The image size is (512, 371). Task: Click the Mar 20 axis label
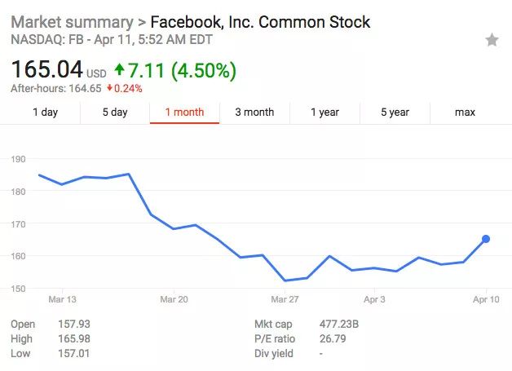pyautogui.click(x=174, y=300)
